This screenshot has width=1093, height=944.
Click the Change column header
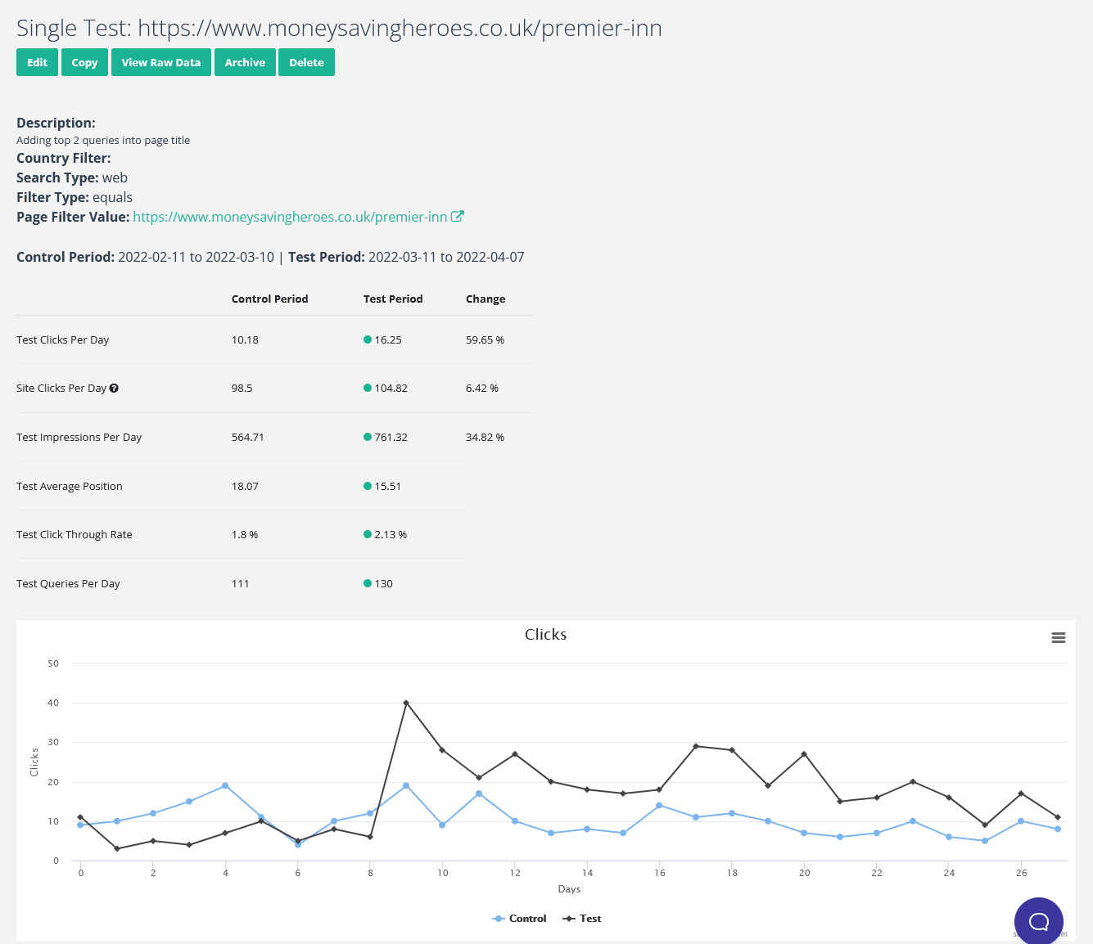[x=486, y=299]
